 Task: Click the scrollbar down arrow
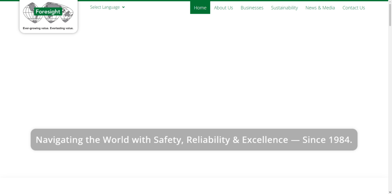[390, 192]
